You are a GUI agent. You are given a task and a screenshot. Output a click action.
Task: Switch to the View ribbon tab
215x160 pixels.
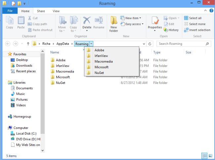pyautogui.click(x=56, y=11)
